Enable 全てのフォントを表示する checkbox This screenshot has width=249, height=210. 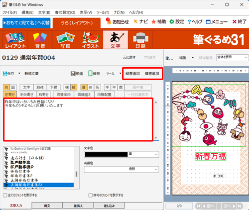(x=5, y=195)
